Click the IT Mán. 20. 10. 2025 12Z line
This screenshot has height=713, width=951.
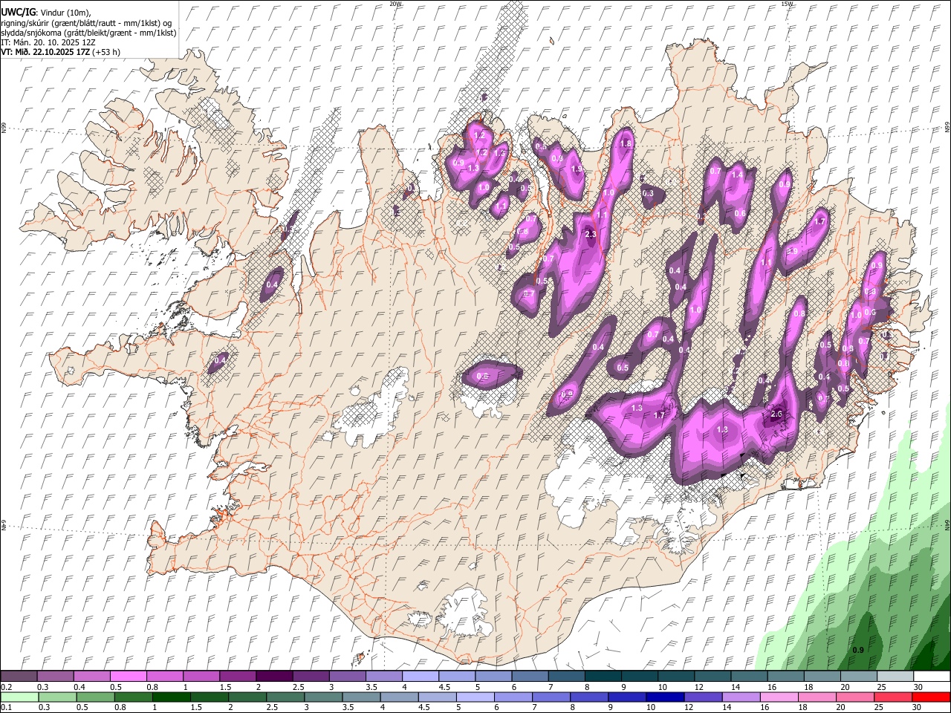pos(48,42)
